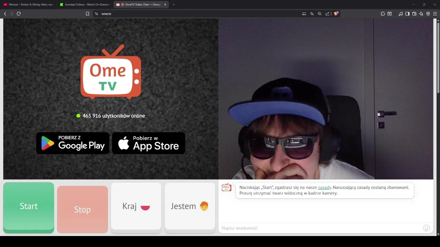
Task: Click the OmeTV television logo
Action: (111, 72)
